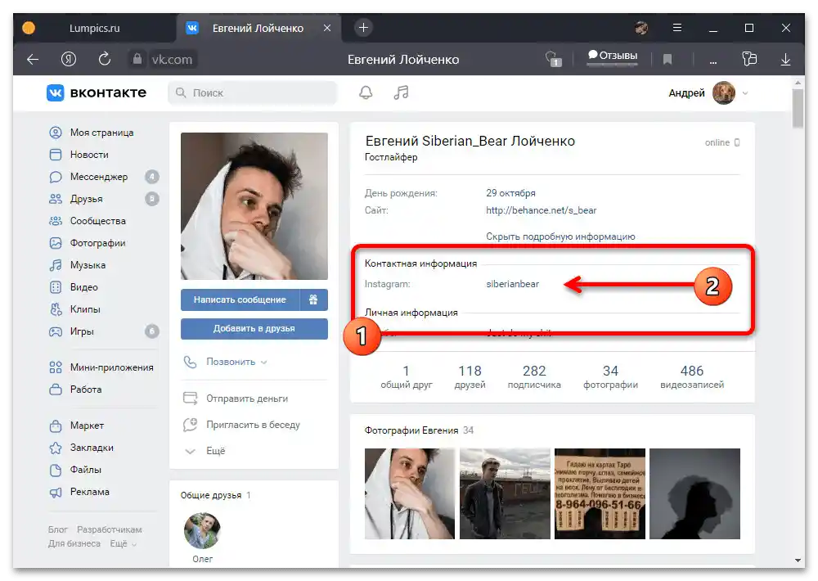The height and width of the screenshot is (581, 818).
Task: Open Закладки from the sidebar
Action: (92, 448)
